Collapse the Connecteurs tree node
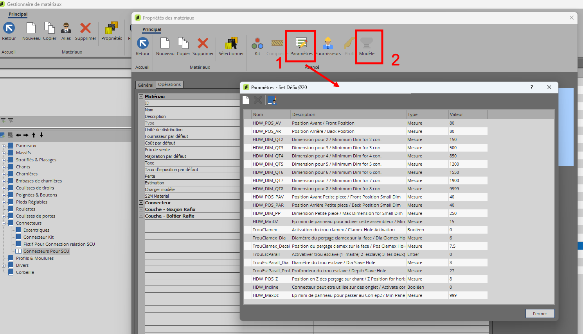Screen dimensions: 583x334 (x=4, y=223)
